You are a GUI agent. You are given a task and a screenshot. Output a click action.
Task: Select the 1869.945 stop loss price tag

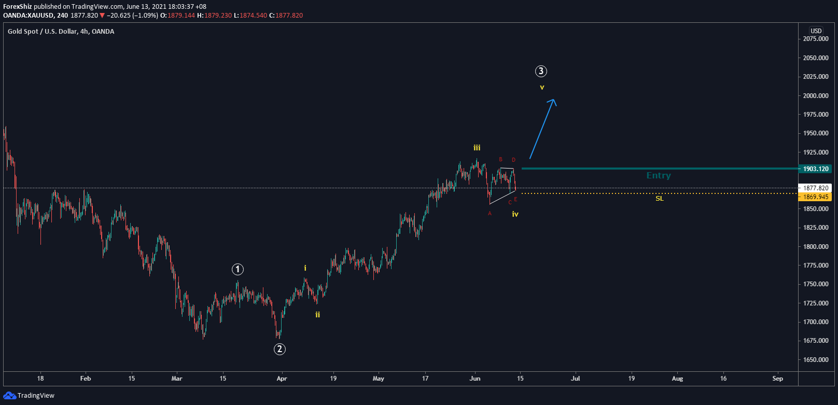tap(815, 197)
